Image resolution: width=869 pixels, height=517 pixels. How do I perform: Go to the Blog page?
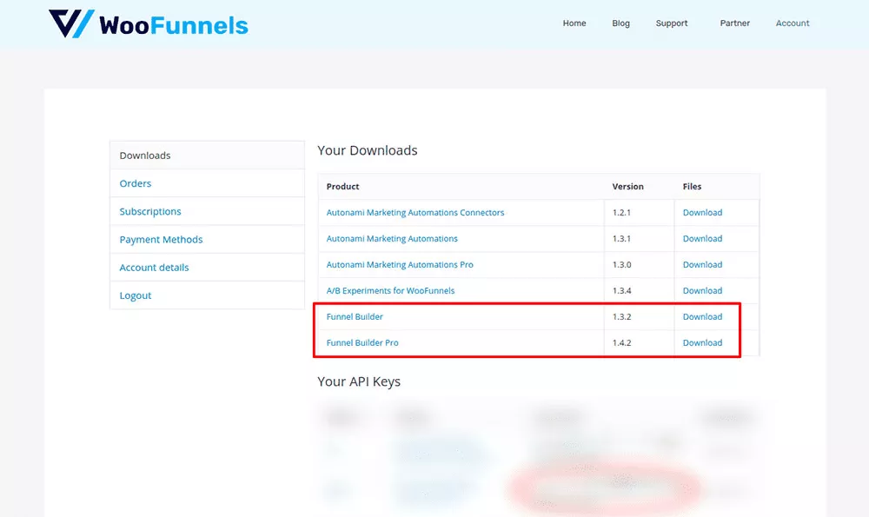[x=620, y=23]
